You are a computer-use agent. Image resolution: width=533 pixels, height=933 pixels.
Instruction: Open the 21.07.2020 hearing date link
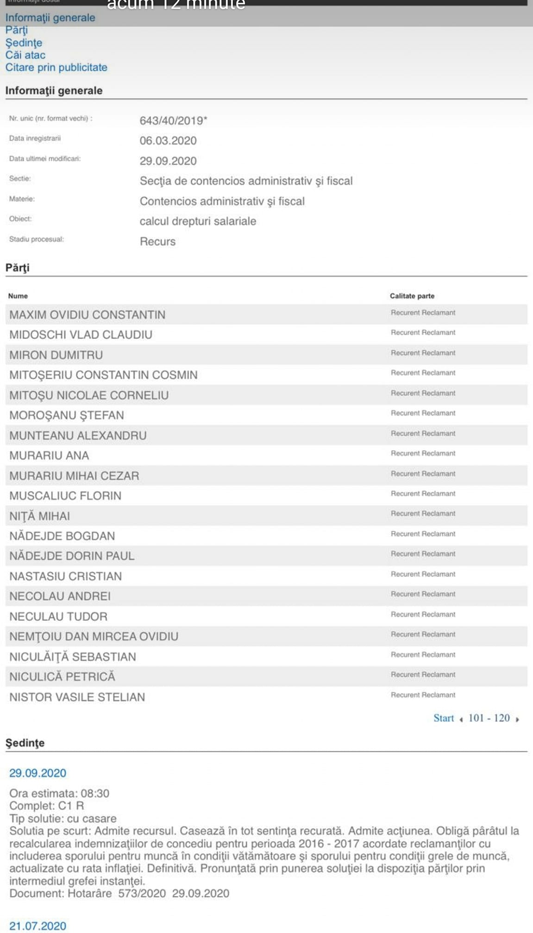38,926
